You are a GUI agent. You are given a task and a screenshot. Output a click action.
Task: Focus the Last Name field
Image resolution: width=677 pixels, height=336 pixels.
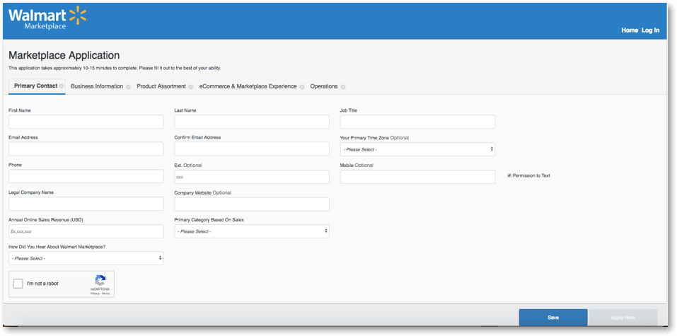coord(252,122)
